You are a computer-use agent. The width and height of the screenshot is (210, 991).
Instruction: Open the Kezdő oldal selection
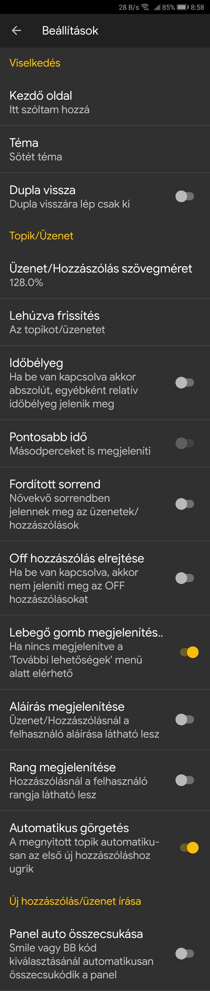105,102
